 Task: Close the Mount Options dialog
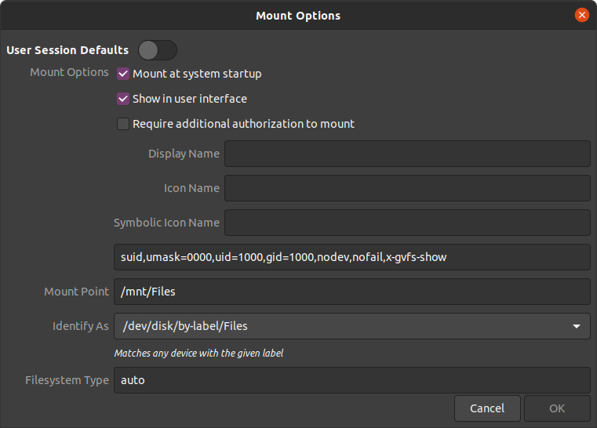[x=581, y=15]
